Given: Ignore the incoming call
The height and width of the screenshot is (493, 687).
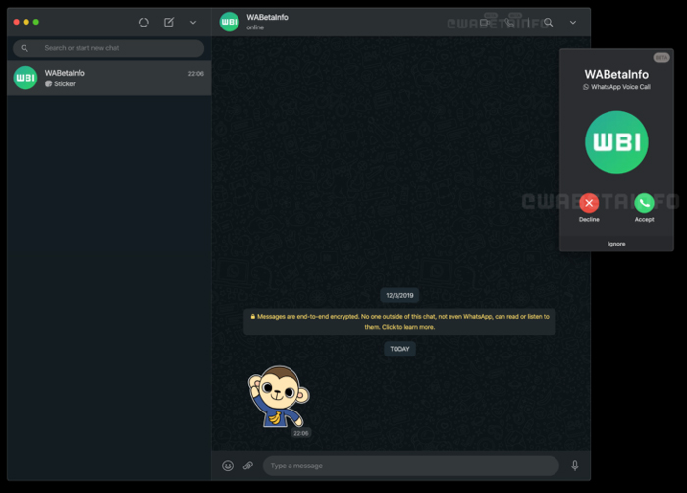Looking at the screenshot, I should 616,244.
